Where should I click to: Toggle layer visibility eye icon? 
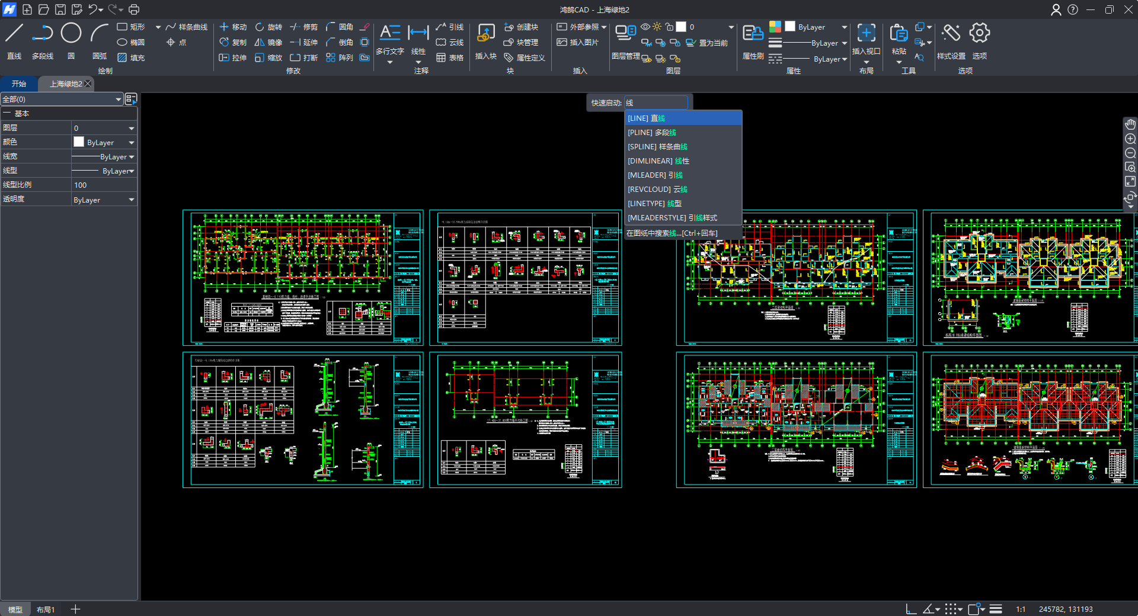(x=645, y=27)
